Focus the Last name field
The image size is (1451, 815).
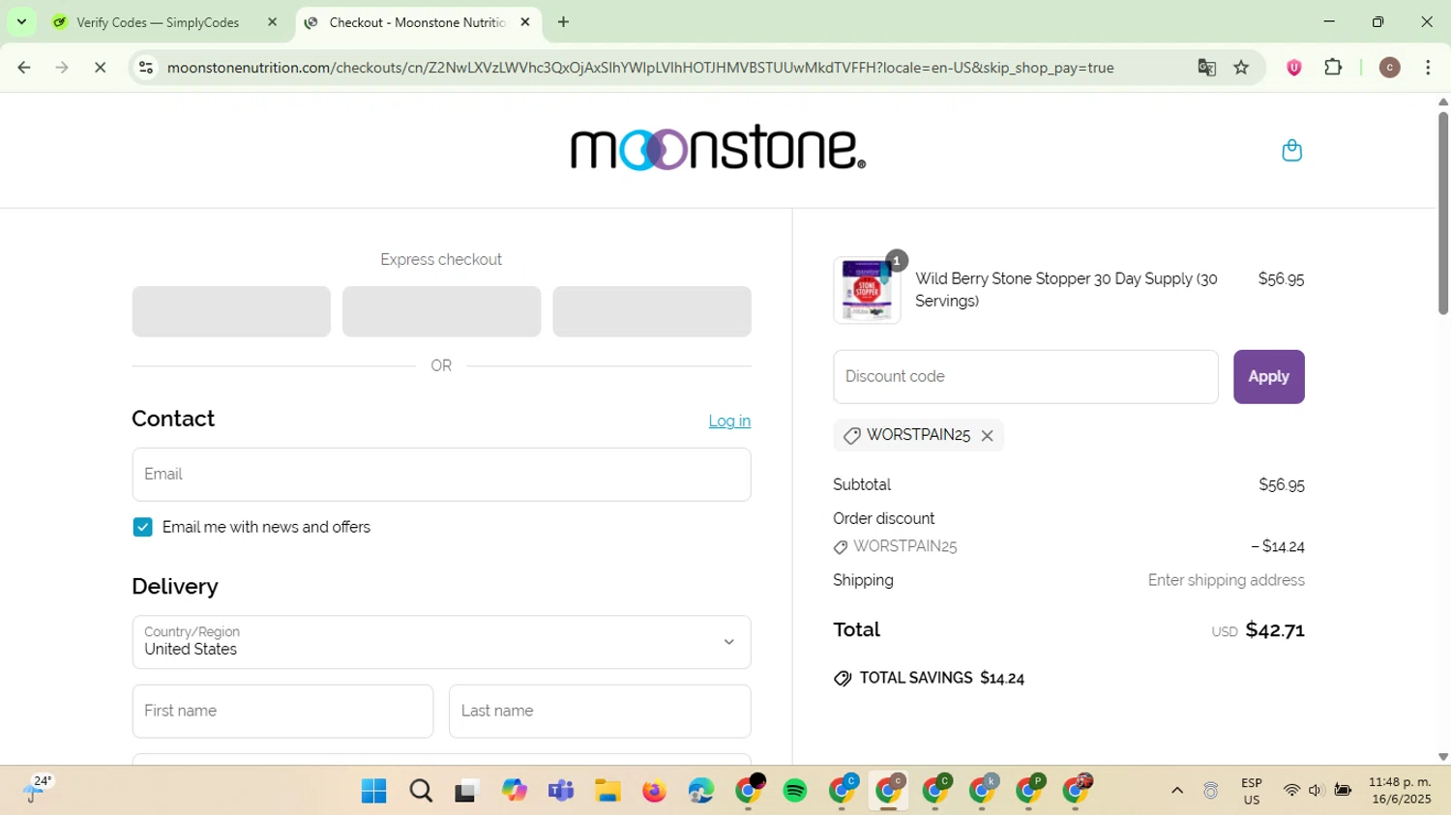[600, 712]
